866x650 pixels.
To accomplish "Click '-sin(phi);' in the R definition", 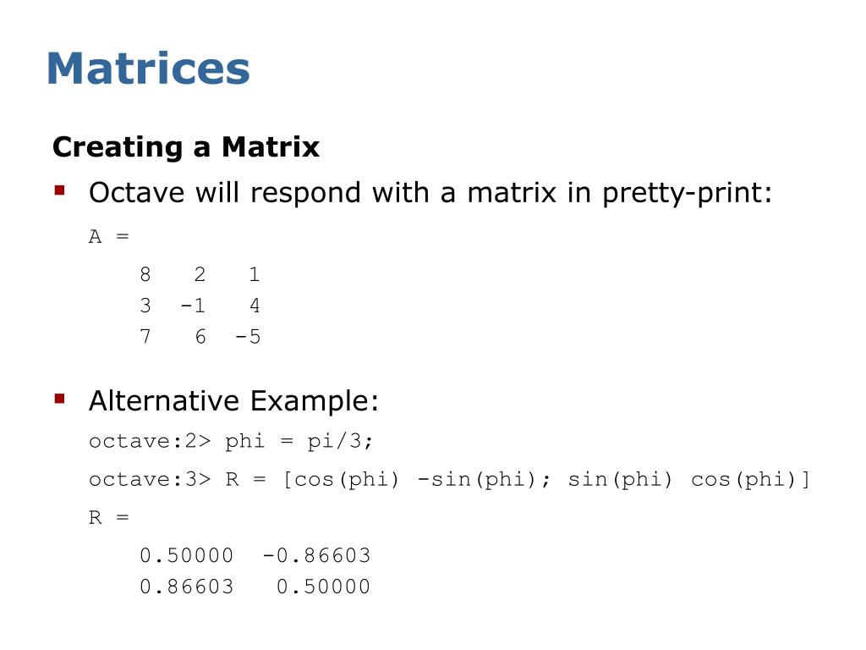I will (x=484, y=479).
